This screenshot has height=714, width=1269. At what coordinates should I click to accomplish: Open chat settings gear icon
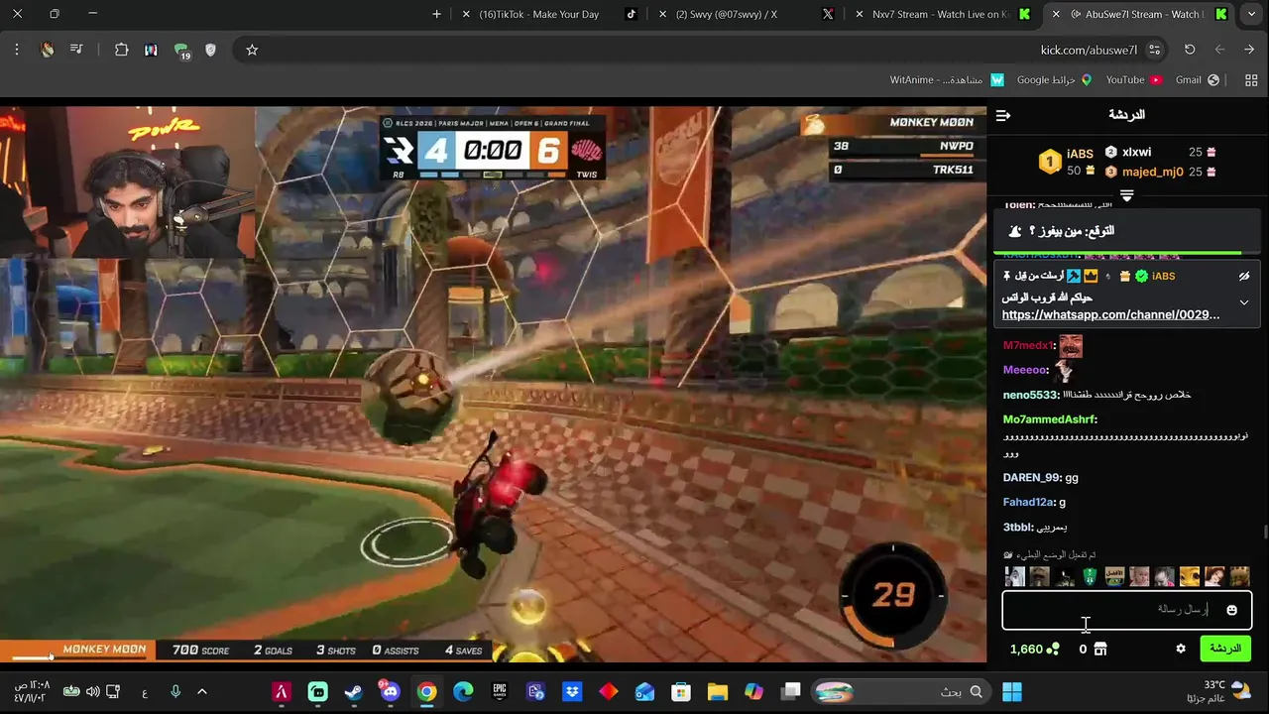tap(1180, 649)
